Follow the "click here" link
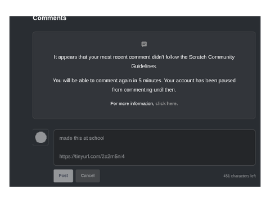 point(166,104)
